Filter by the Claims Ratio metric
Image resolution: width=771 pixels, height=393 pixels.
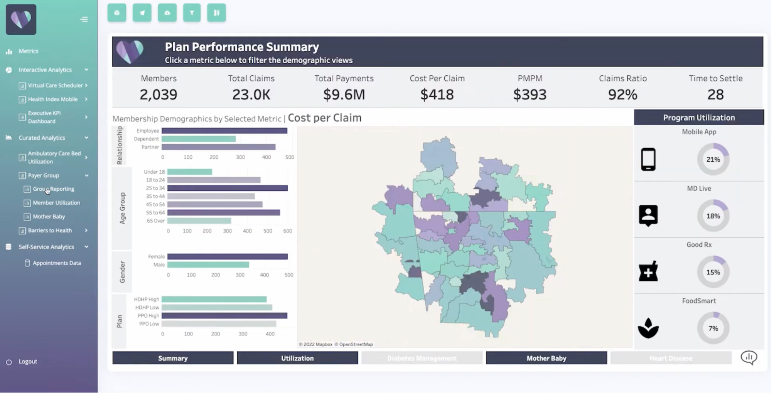point(623,88)
